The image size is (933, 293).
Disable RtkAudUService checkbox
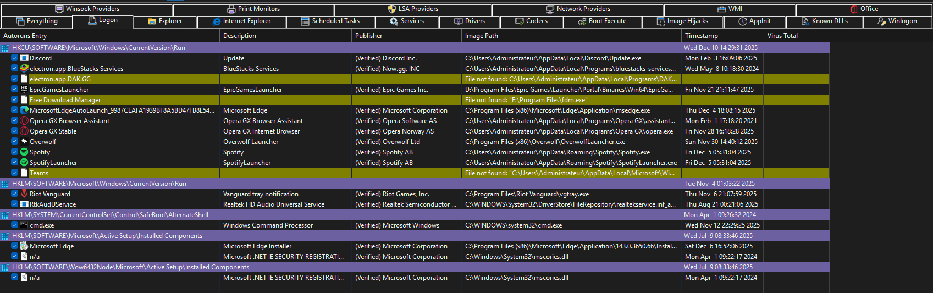point(15,204)
